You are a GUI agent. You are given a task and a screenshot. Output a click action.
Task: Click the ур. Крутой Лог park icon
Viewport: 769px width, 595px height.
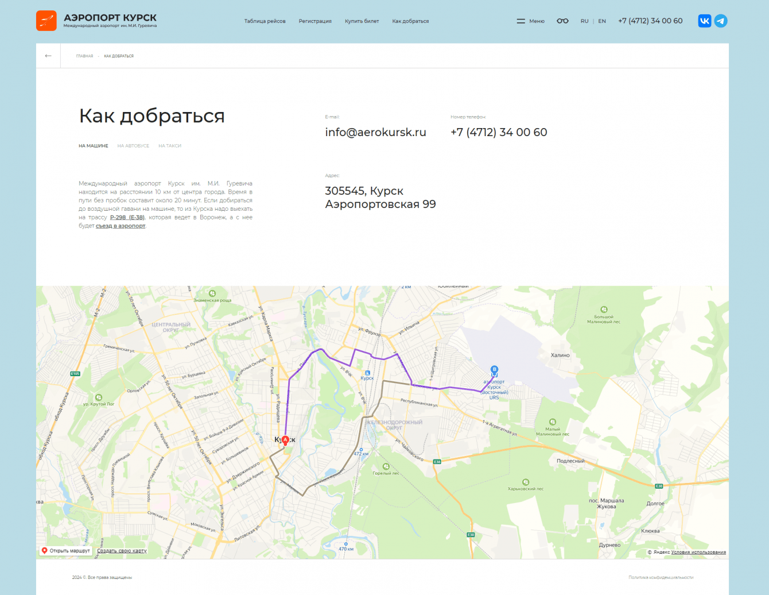(x=99, y=397)
